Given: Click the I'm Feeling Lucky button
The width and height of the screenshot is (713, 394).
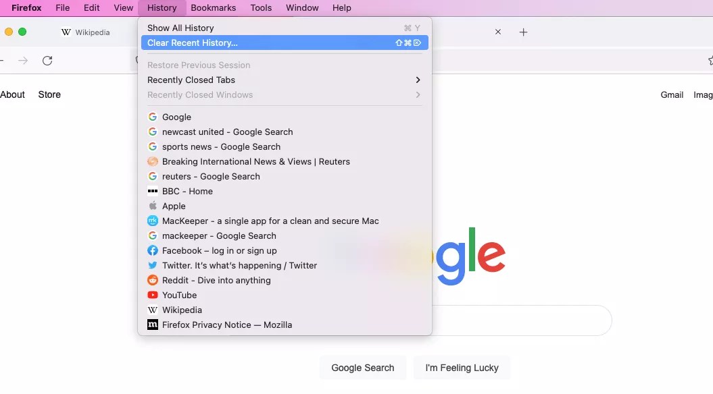Looking at the screenshot, I should (462, 368).
